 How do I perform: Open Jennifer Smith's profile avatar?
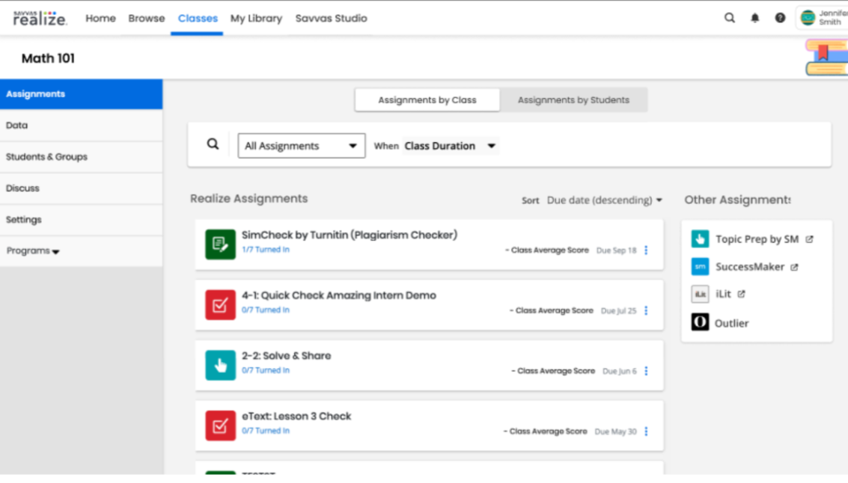point(808,18)
